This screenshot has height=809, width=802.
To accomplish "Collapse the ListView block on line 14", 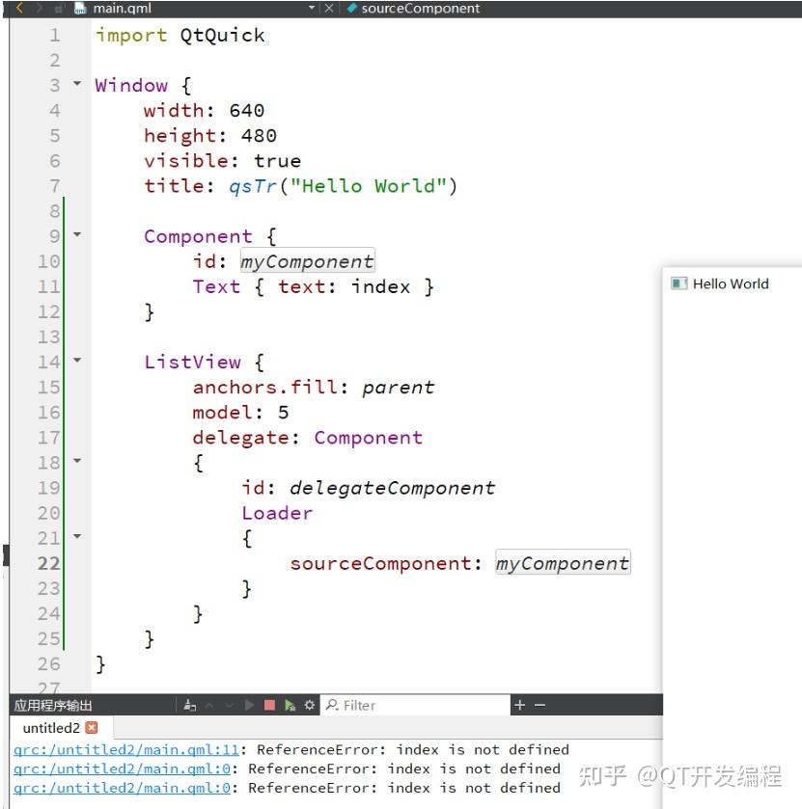I will [x=77, y=362].
